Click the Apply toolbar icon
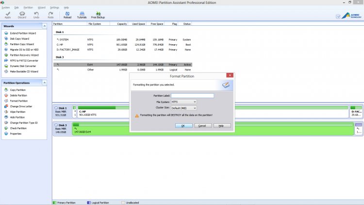 (8, 15)
